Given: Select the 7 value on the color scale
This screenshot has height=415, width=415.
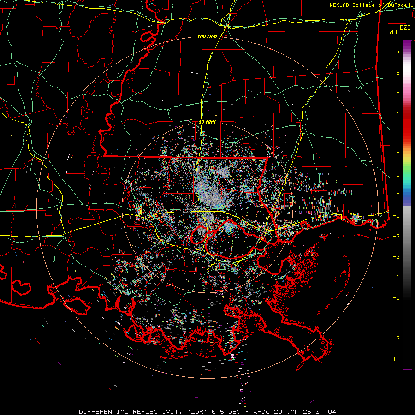Looking at the screenshot, I should coord(398,52).
